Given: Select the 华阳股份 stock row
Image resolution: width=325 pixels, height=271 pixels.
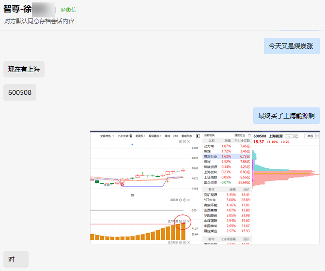Looking at the screenshot, I should tap(227, 215).
